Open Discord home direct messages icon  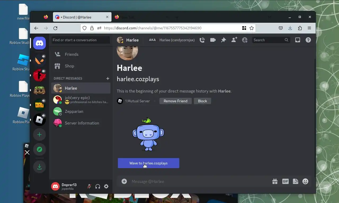click(39, 43)
